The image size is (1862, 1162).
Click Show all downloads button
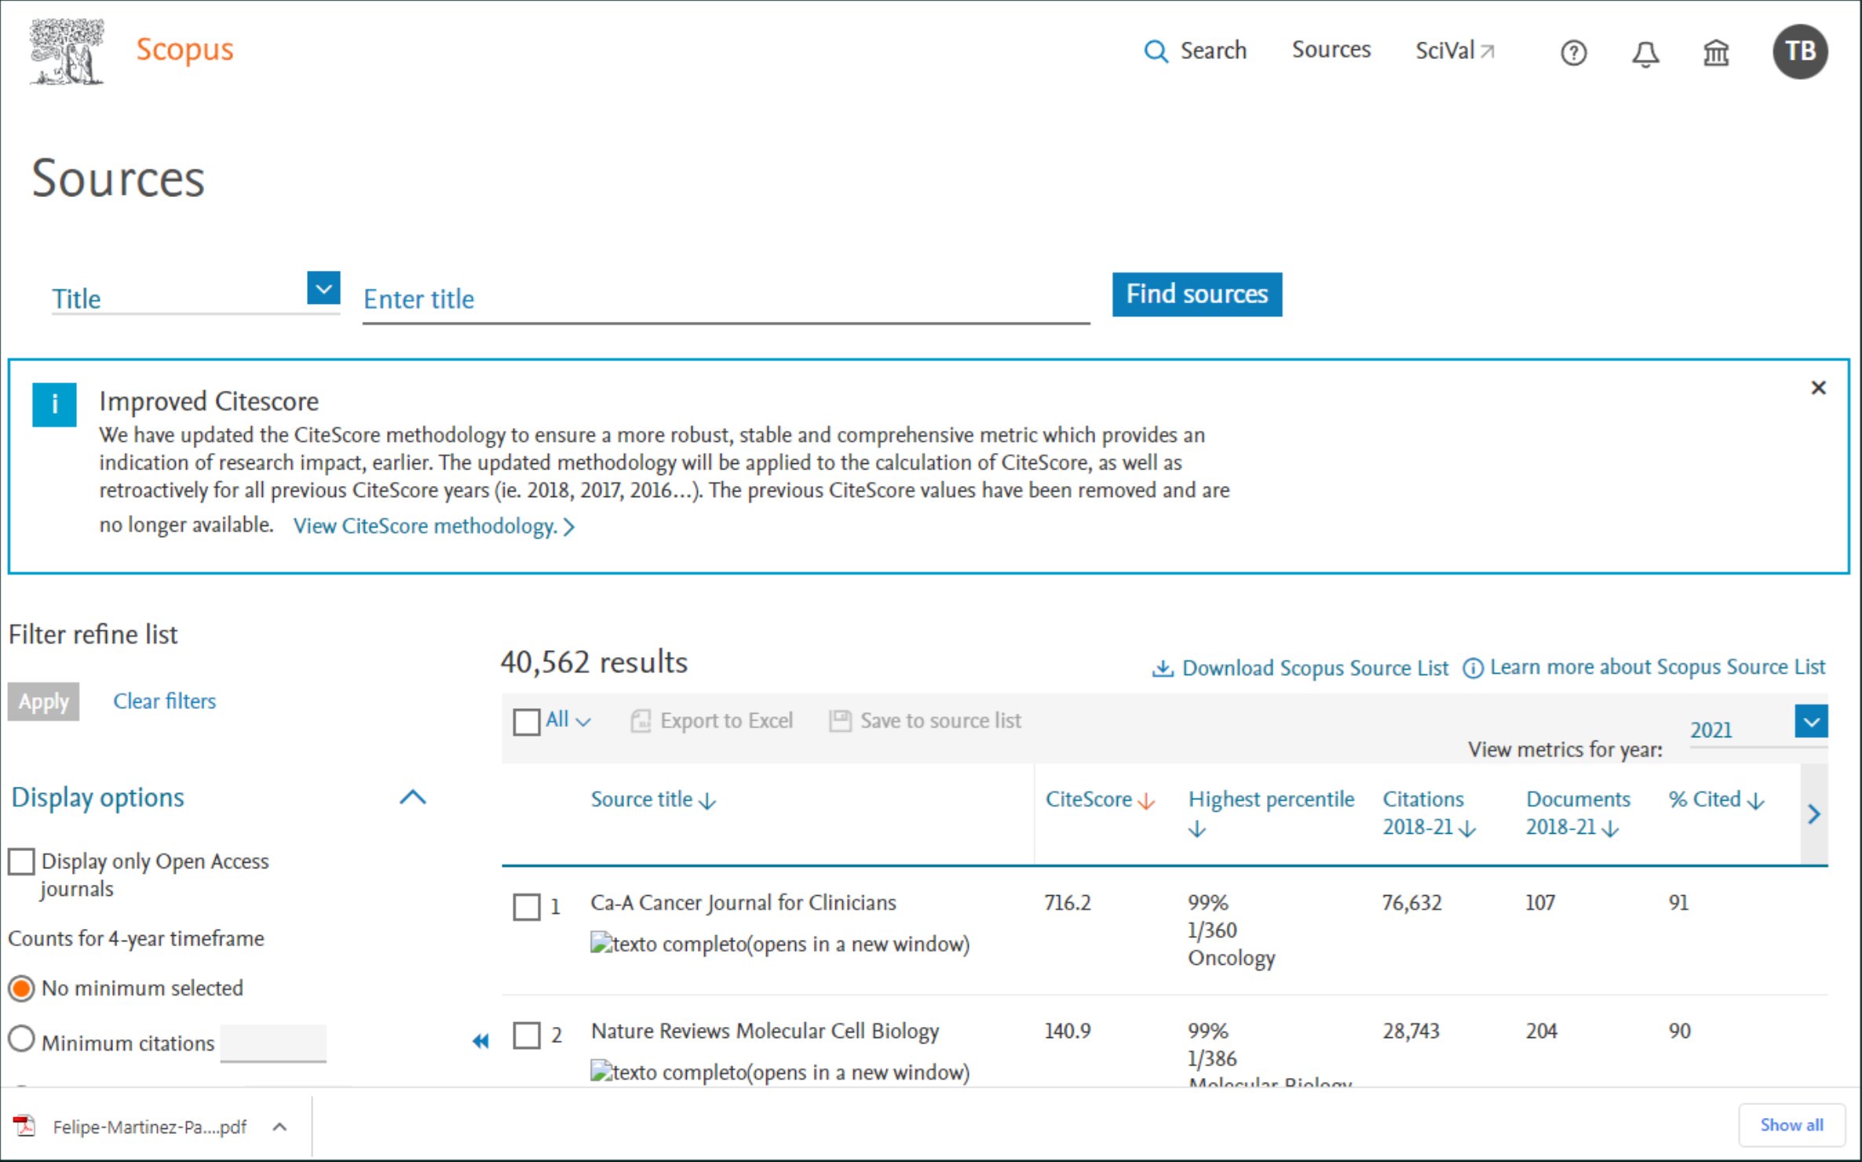coord(1791,1125)
